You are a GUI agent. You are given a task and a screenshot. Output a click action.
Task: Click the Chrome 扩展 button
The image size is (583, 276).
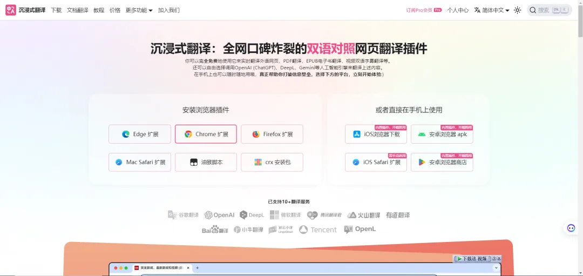(x=206, y=134)
